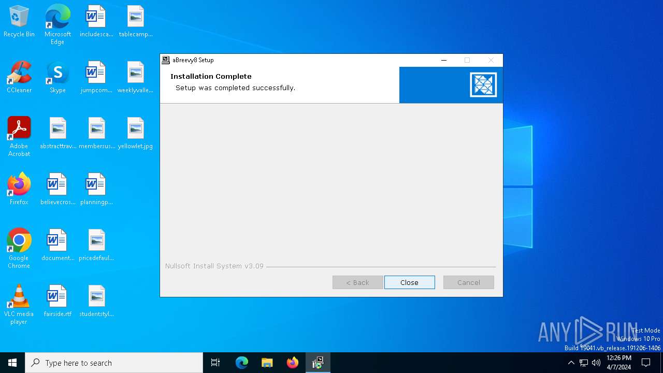Open File Explorer from taskbar

click(x=267, y=363)
